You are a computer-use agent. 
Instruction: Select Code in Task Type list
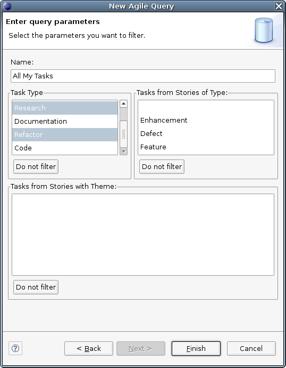point(65,148)
